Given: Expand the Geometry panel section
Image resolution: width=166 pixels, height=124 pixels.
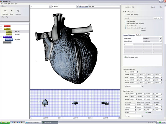Looking at the screenshot, I should (1, 17).
